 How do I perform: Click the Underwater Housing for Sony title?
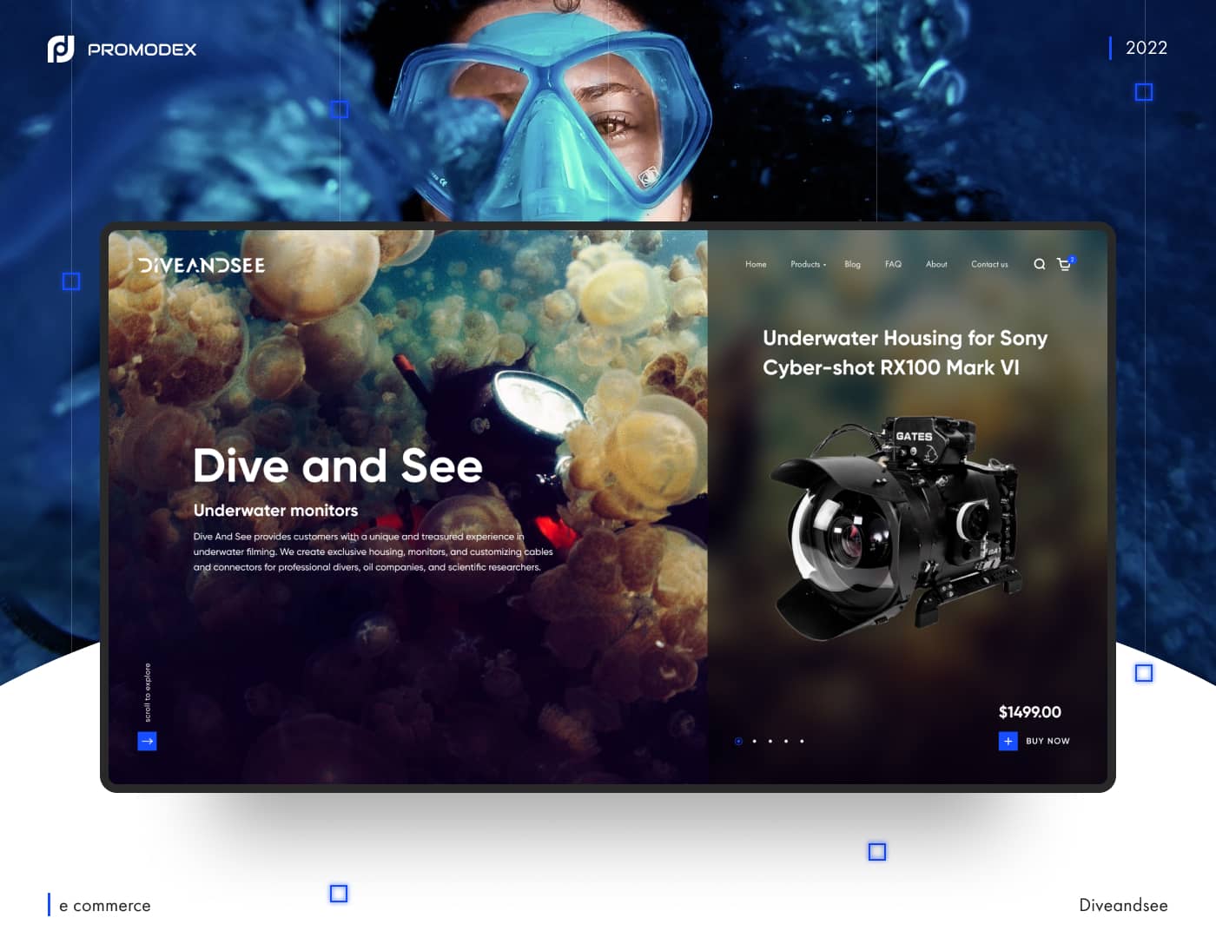(904, 353)
